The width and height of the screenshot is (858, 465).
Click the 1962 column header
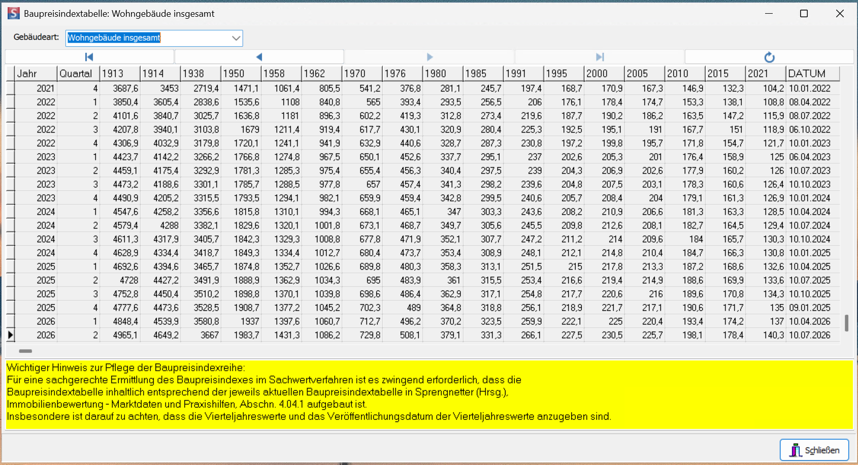click(x=322, y=74)
